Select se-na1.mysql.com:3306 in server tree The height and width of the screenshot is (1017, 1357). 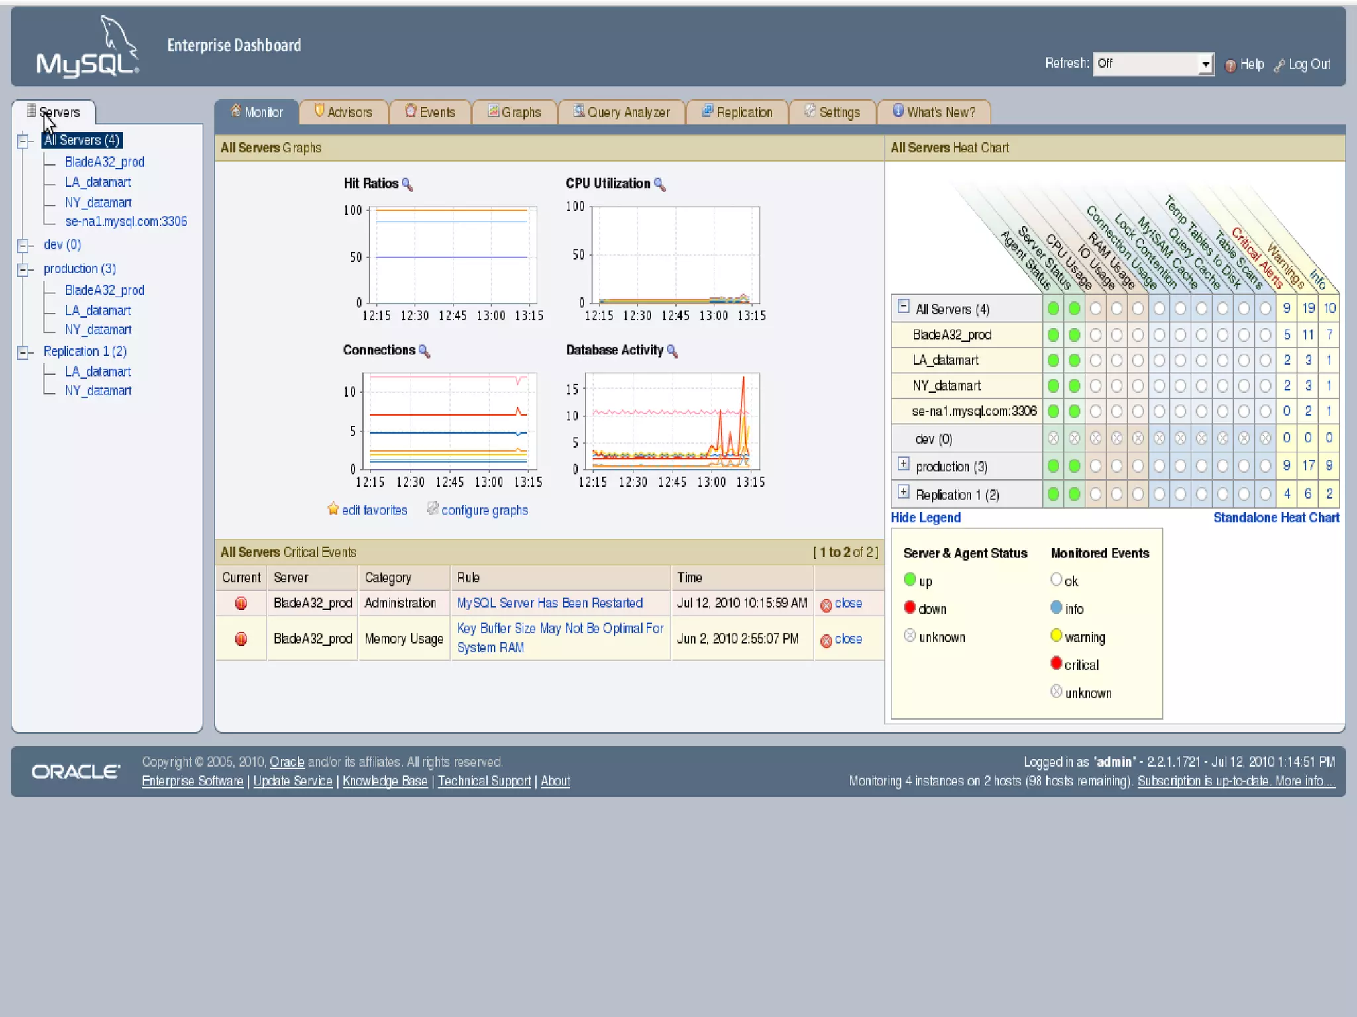click(126, 222)
